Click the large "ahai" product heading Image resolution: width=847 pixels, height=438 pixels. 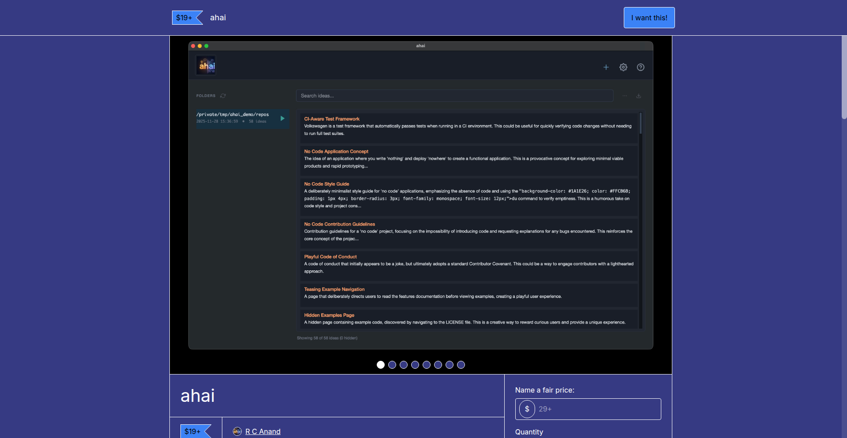[198, 396]
